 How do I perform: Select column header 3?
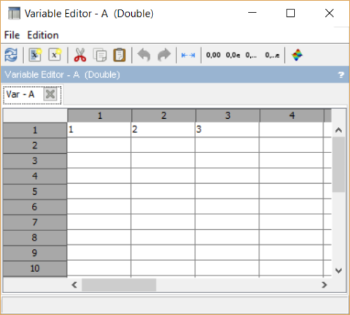coord(227,115)
